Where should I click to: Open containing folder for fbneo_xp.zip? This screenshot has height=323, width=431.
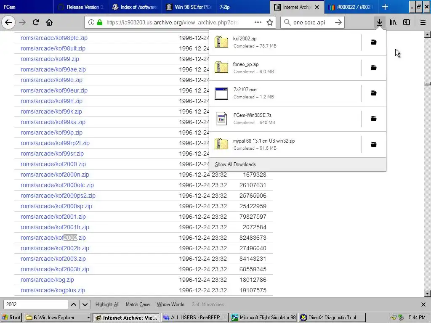click(x=374, y=68)
